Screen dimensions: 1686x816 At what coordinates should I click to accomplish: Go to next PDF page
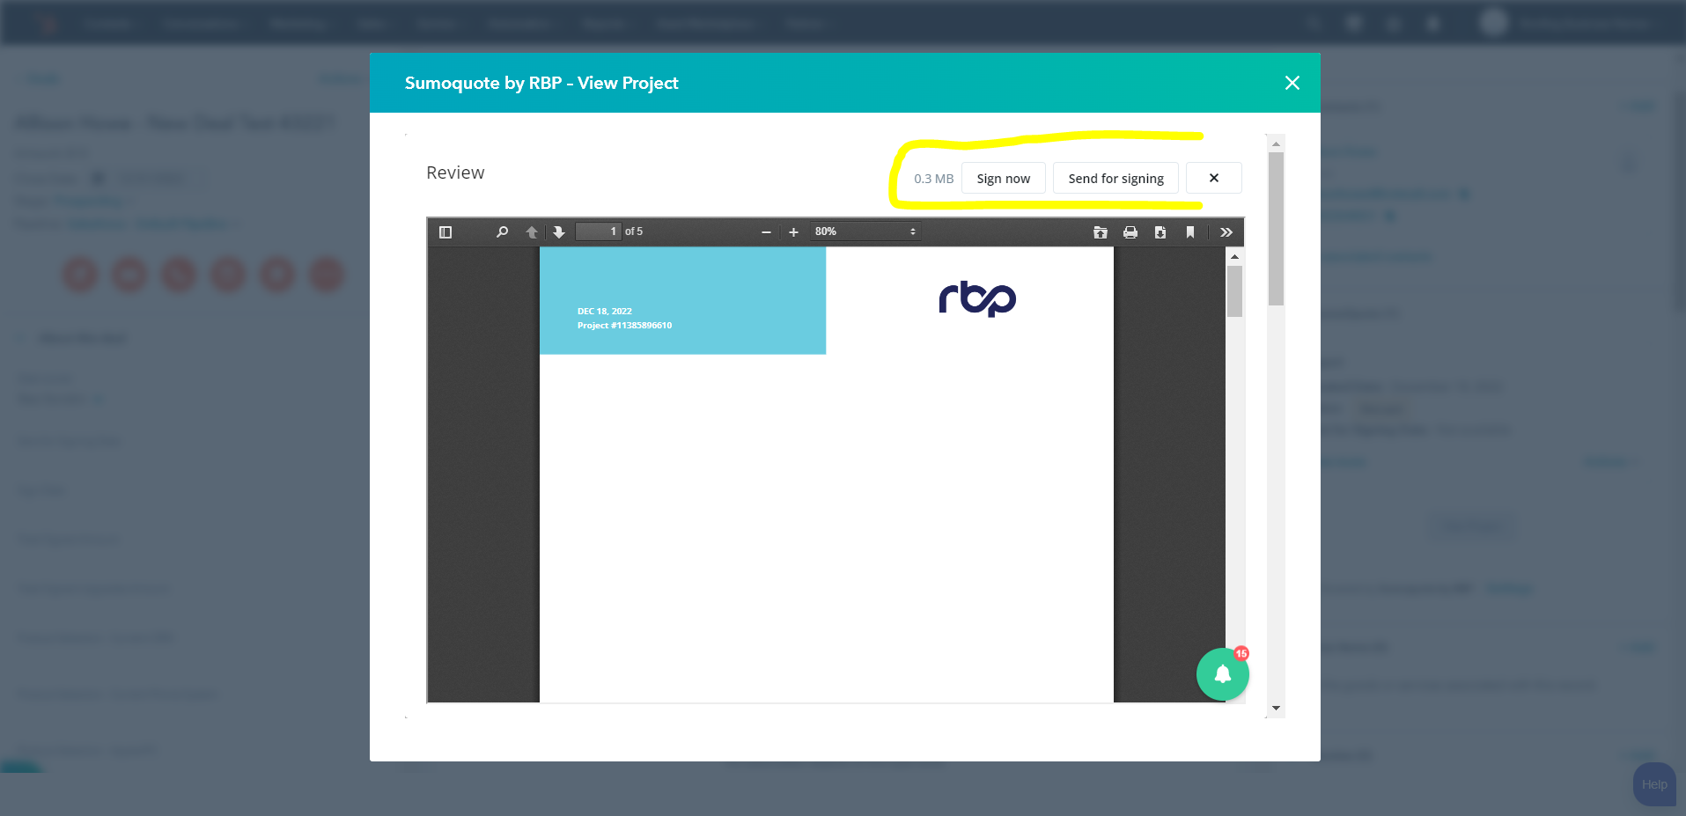(559, 232)
